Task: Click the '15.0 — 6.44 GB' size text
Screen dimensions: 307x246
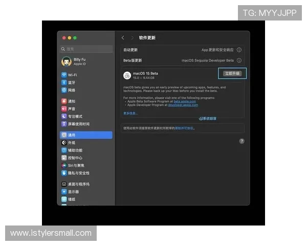Action: pyautogui.click(x=144, y=78)
